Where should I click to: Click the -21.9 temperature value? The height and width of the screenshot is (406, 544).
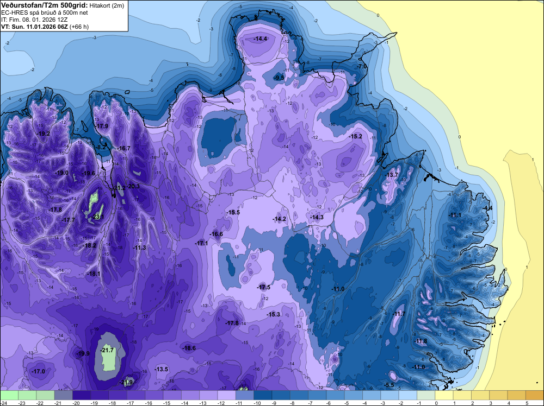coord(126,383)
